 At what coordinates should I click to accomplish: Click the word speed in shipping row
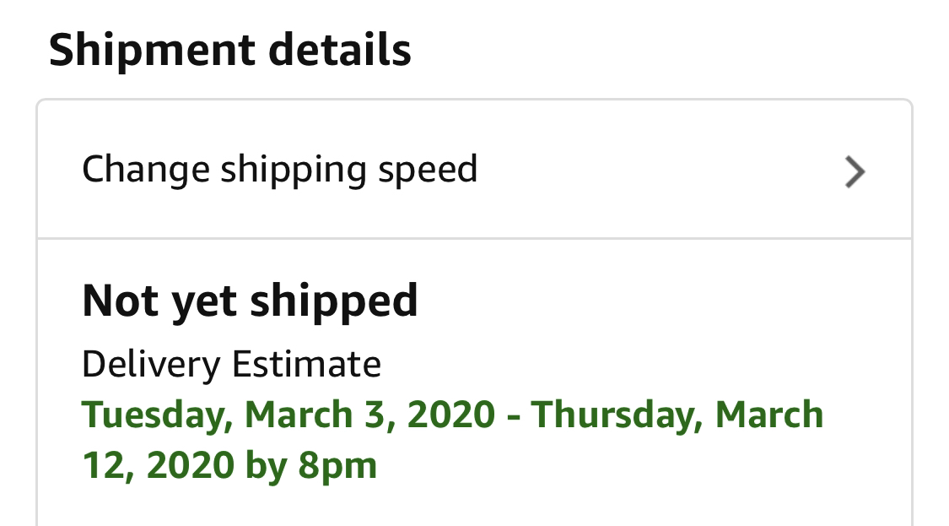click(428, 170)
